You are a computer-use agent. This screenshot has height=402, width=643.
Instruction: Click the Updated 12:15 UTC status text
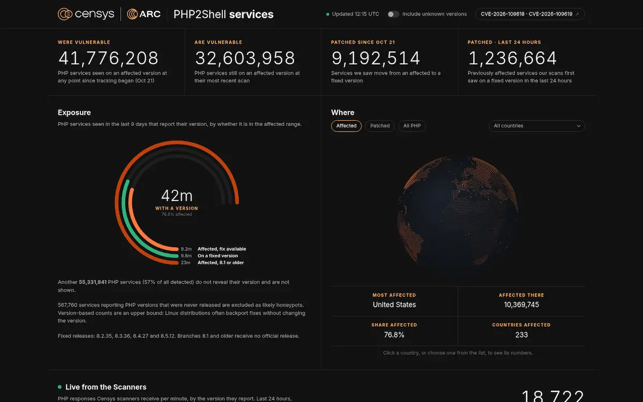pyautogui.click(x=355, y=14)
